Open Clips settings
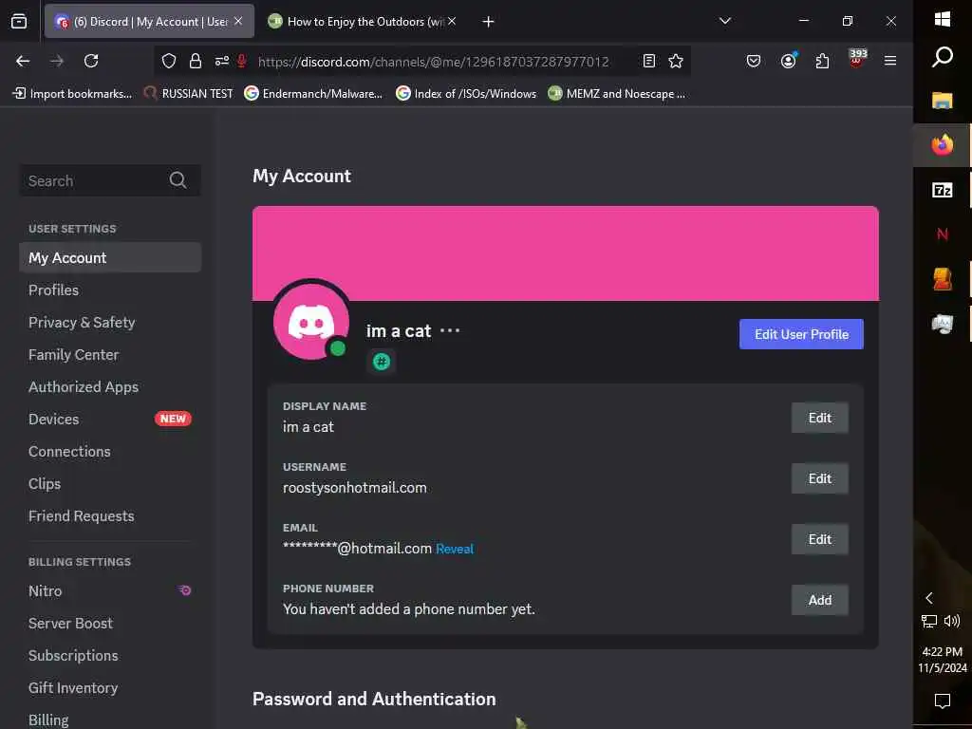972x729 pixels. click(110, 483)
